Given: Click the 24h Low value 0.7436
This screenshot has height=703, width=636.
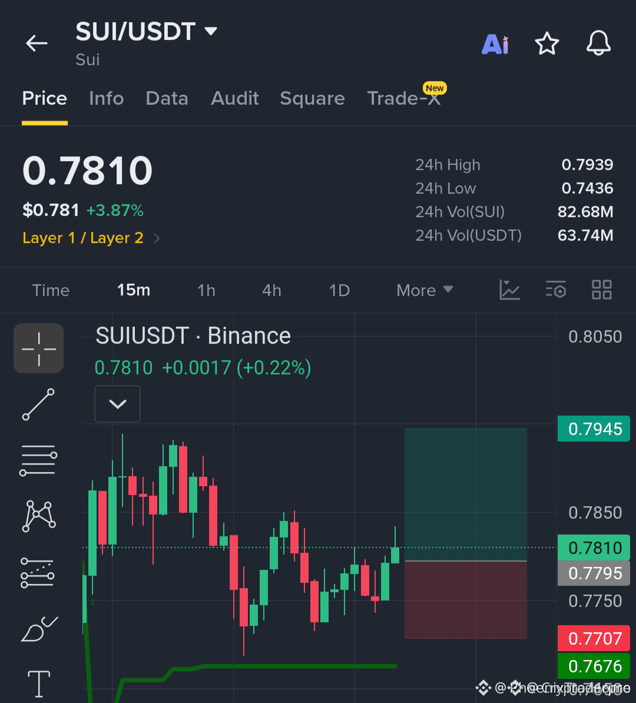Looking at the screenshot, I should (x=587, y=188).
